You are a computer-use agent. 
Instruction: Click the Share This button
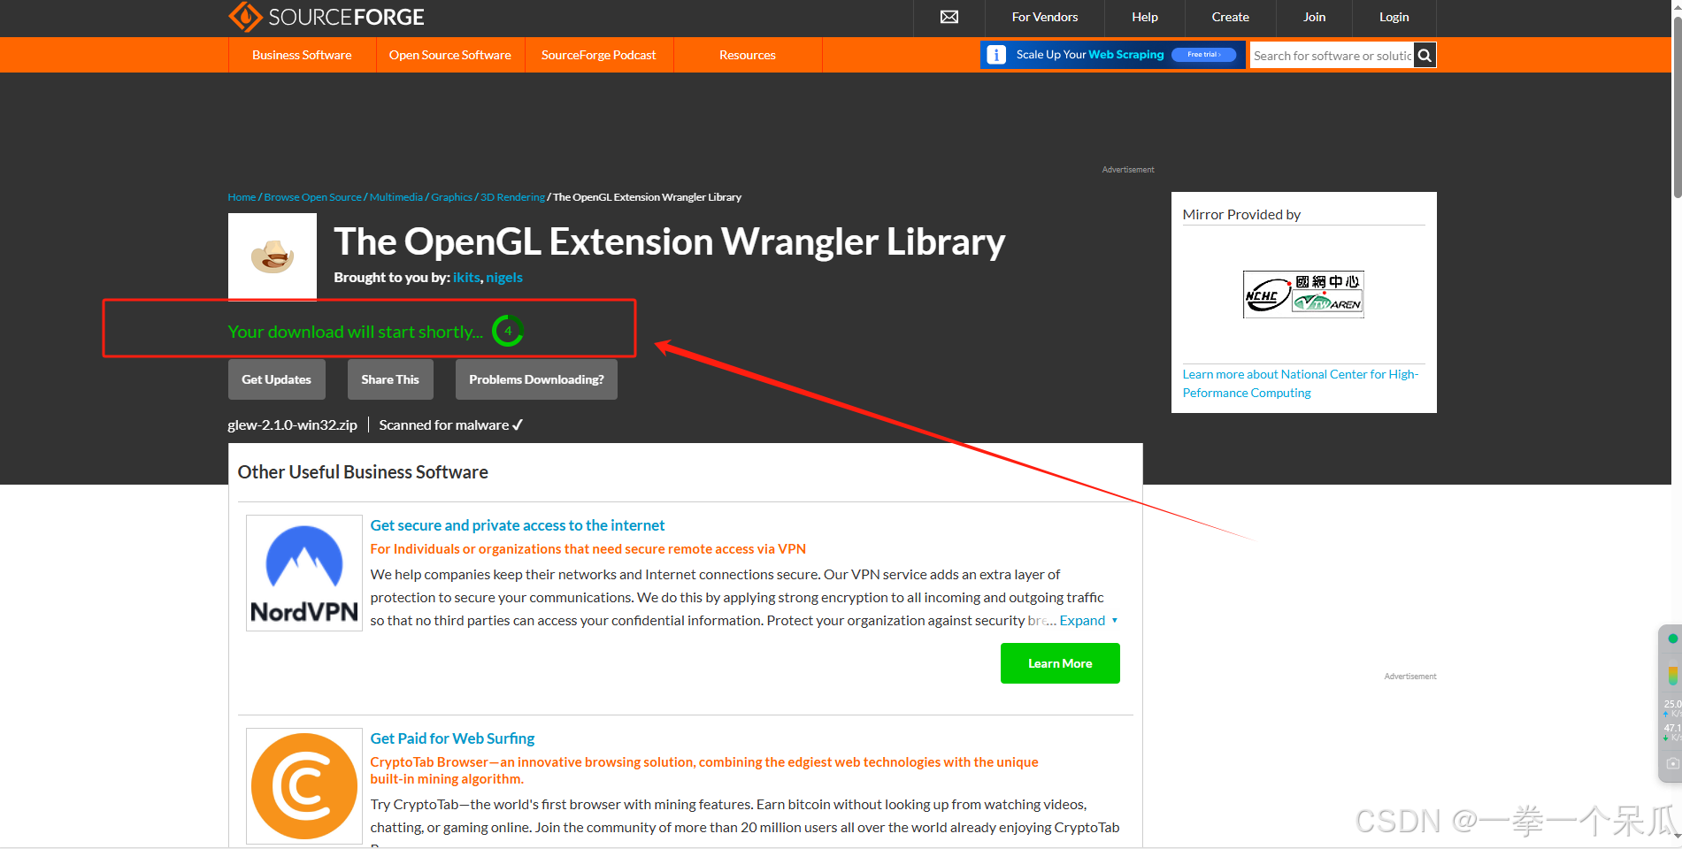pyautogui.click(x=389, y=379)
